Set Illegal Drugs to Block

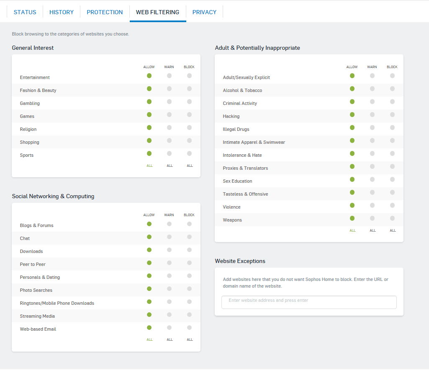(x=392, y=128)
